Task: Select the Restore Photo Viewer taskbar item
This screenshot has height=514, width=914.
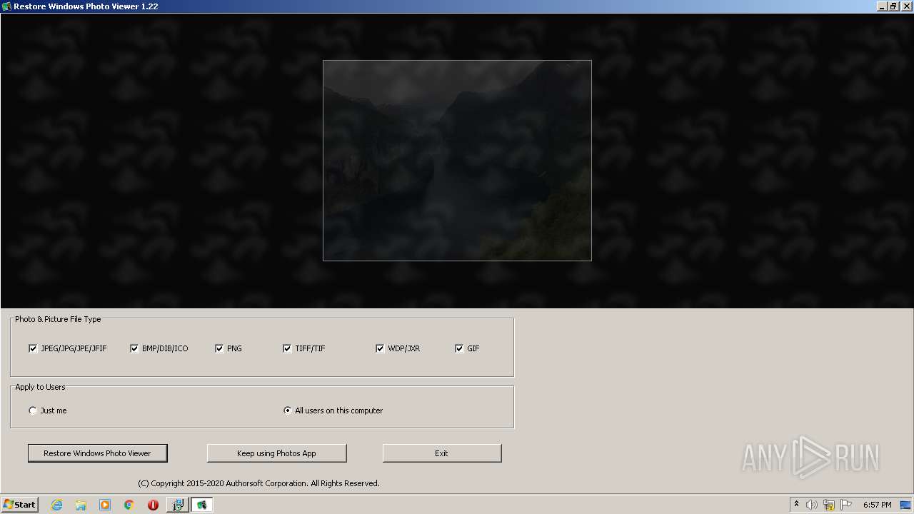Action: (x=202, y=505)
